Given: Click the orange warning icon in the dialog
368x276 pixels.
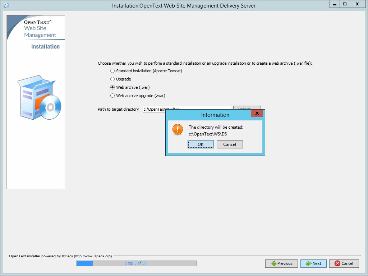Looking at the screenshot, I should (178, 129).
